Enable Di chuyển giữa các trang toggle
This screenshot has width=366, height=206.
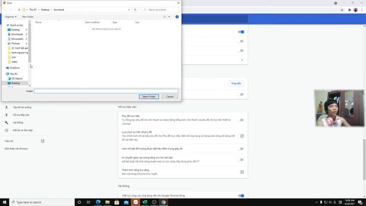click(x=241, y=160)
